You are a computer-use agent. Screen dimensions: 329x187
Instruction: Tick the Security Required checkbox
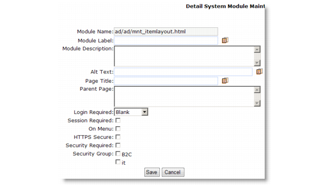(118, 145)
